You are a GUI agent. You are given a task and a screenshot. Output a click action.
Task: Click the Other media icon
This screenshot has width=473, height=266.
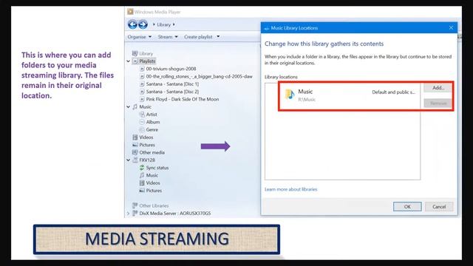pyautogui.click(x=135, y=152)
